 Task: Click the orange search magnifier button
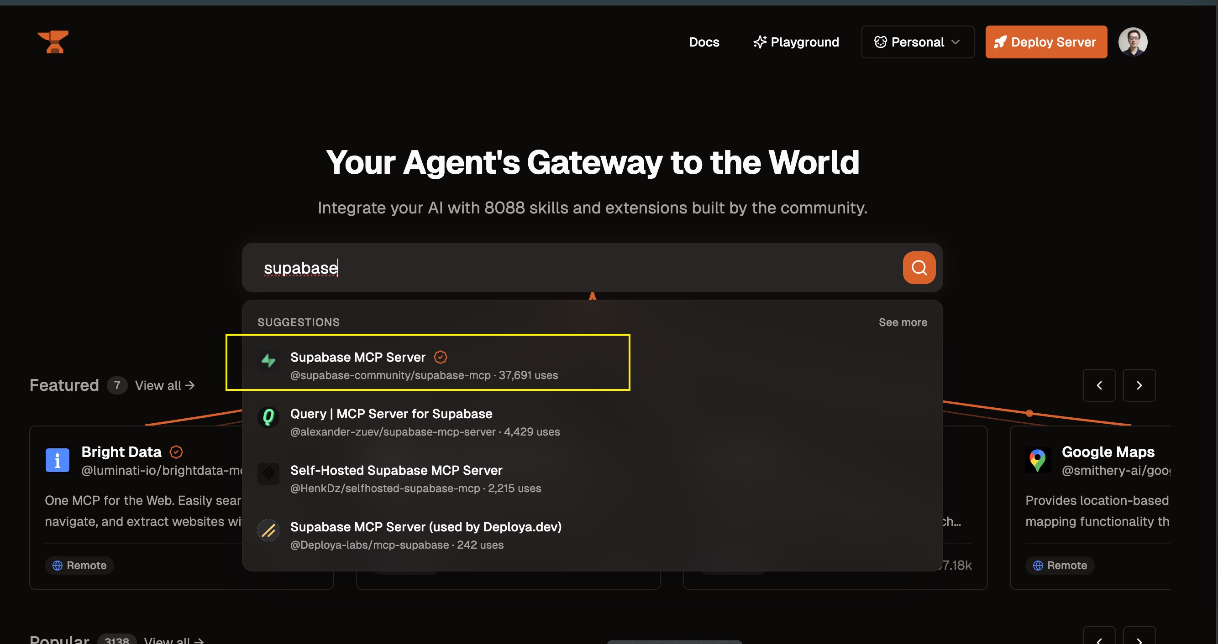tap(919, 267)
